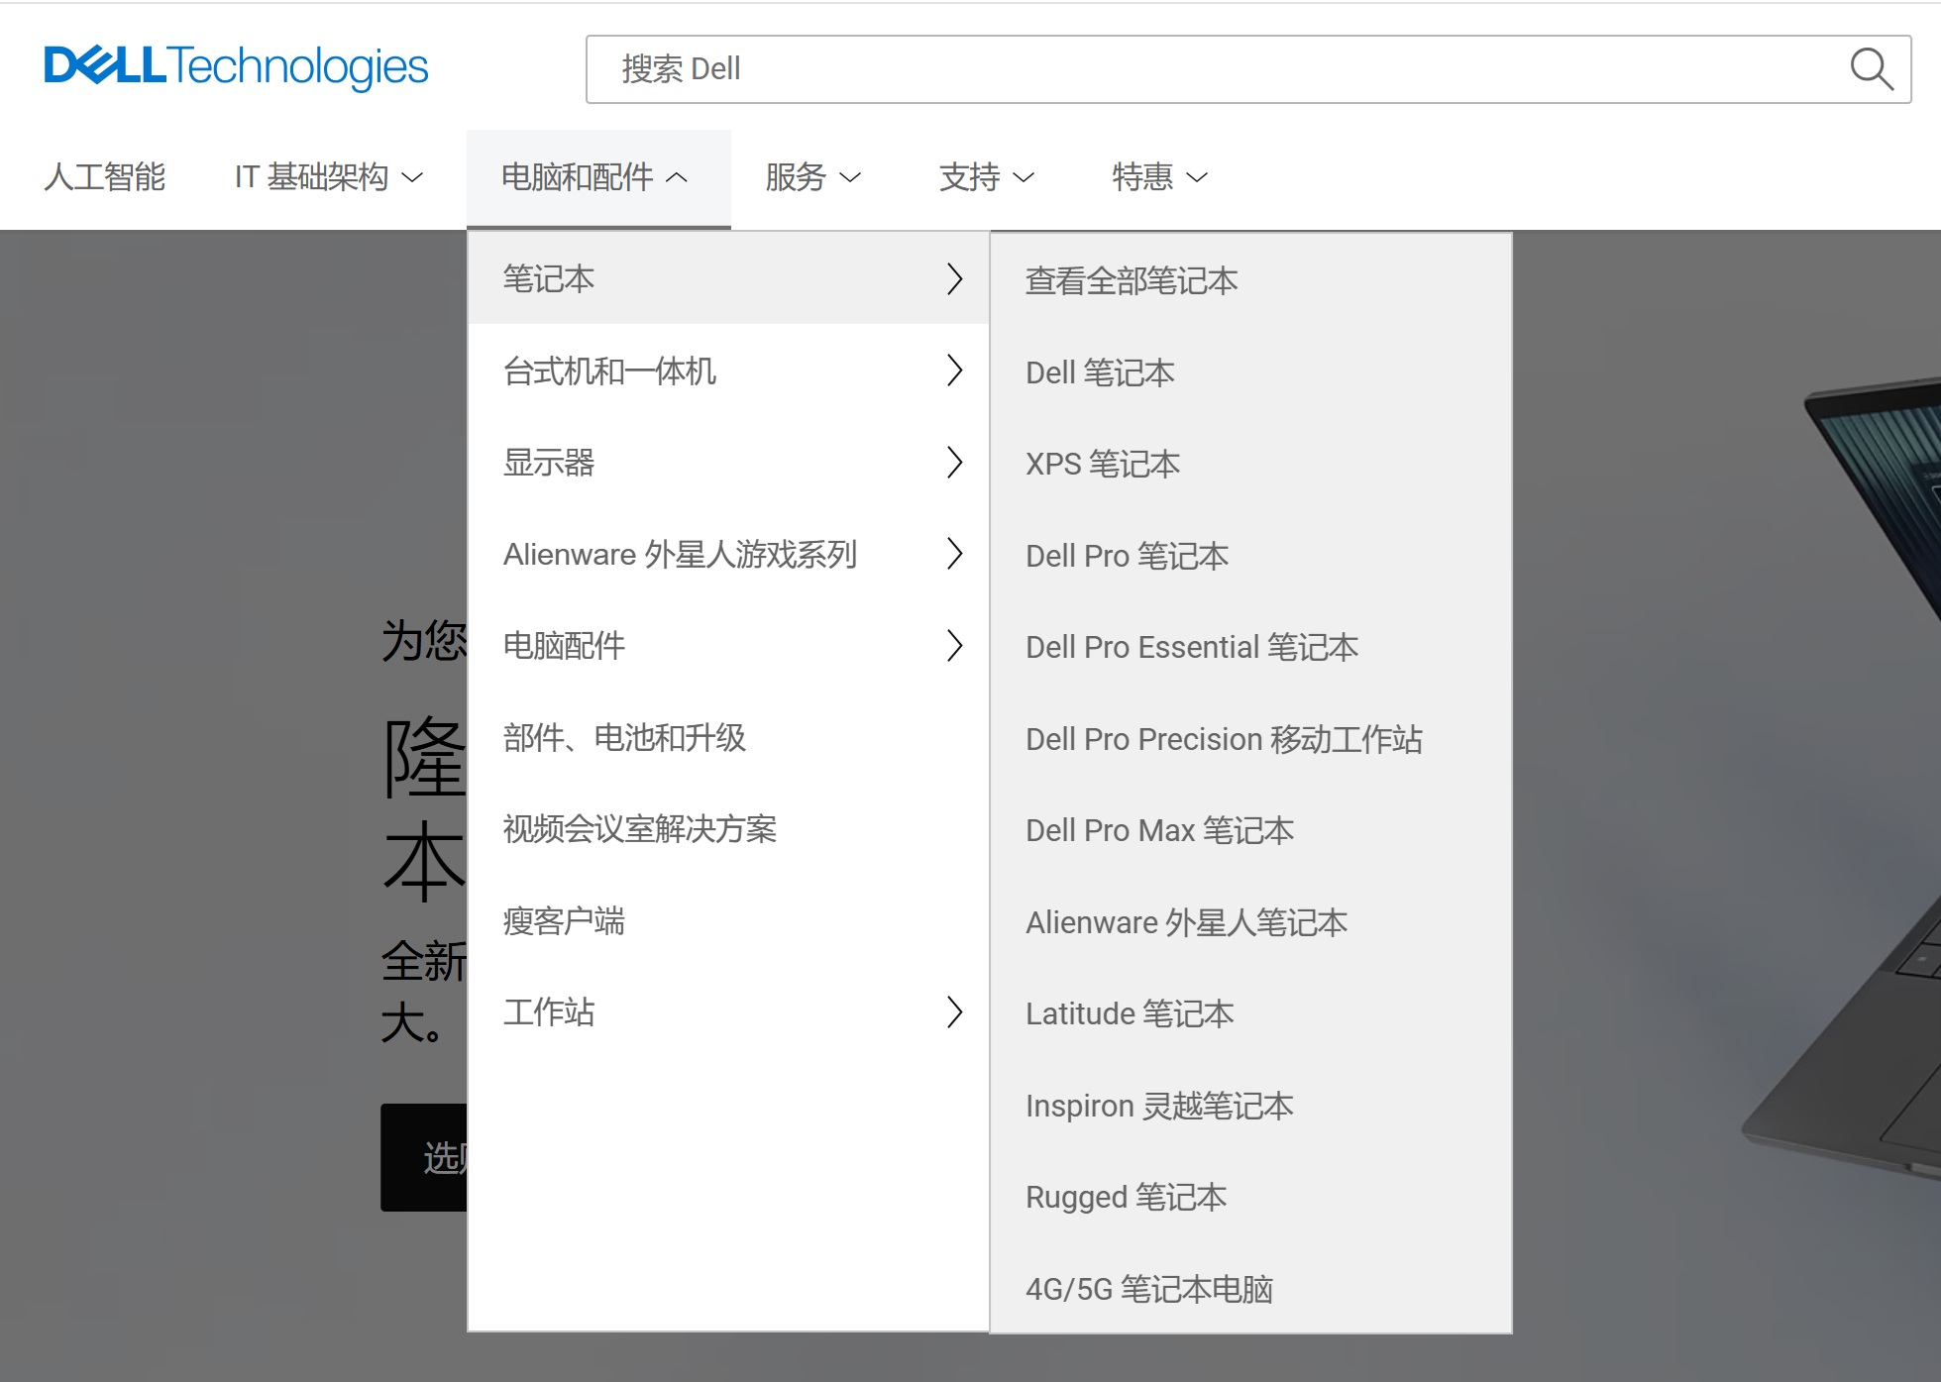Click the chevron next to 台式机和一体机
This screenshot has width=1941, height=1382.
coord(954,371)
